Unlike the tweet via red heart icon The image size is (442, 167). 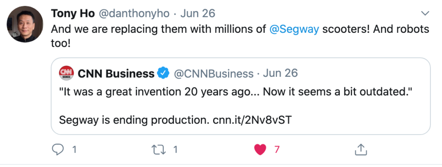(x=260, y=150)
